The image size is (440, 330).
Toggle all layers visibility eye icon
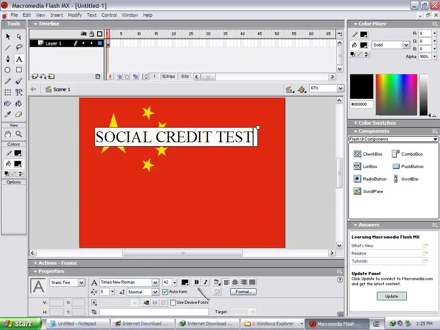[83, 34]
